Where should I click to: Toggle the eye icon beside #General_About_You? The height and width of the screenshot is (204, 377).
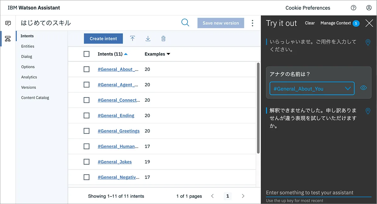click(363, 88)
